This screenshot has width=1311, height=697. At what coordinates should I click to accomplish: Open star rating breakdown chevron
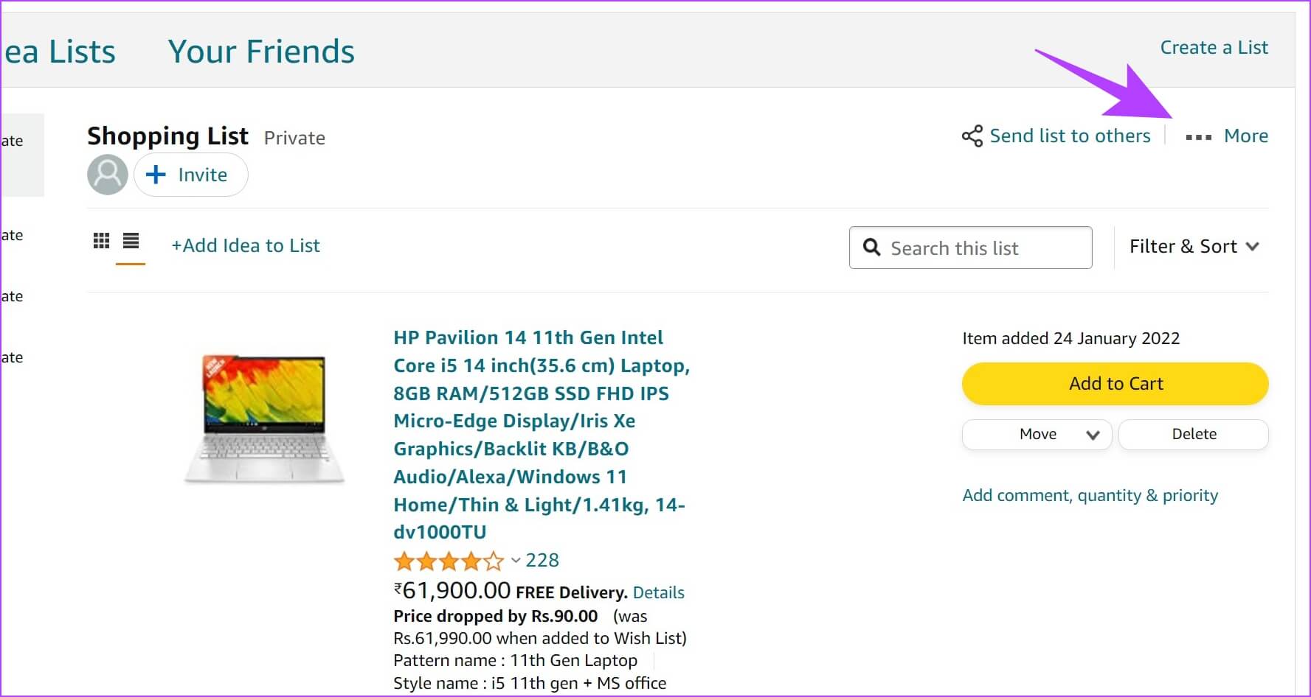click(516, 561)
